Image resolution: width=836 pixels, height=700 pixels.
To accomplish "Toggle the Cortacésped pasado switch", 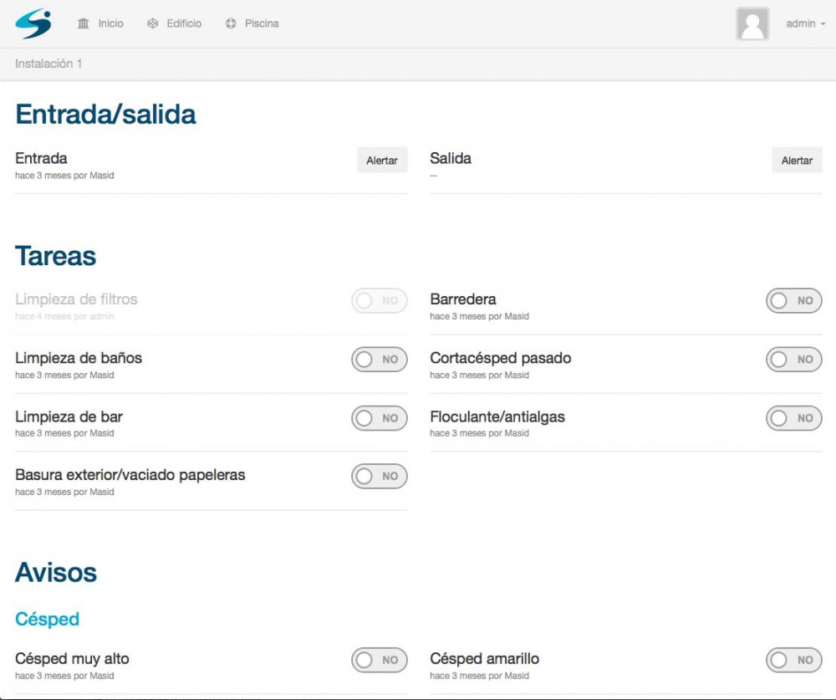I will pos(793,360).
